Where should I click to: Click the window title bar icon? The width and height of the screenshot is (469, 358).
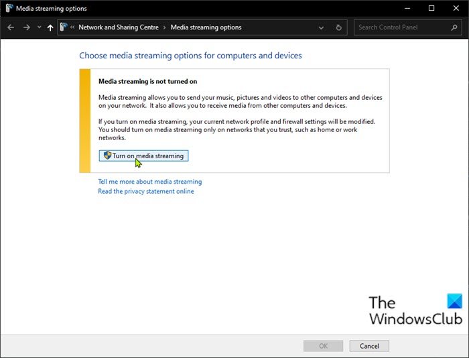(x=9, y=8)
